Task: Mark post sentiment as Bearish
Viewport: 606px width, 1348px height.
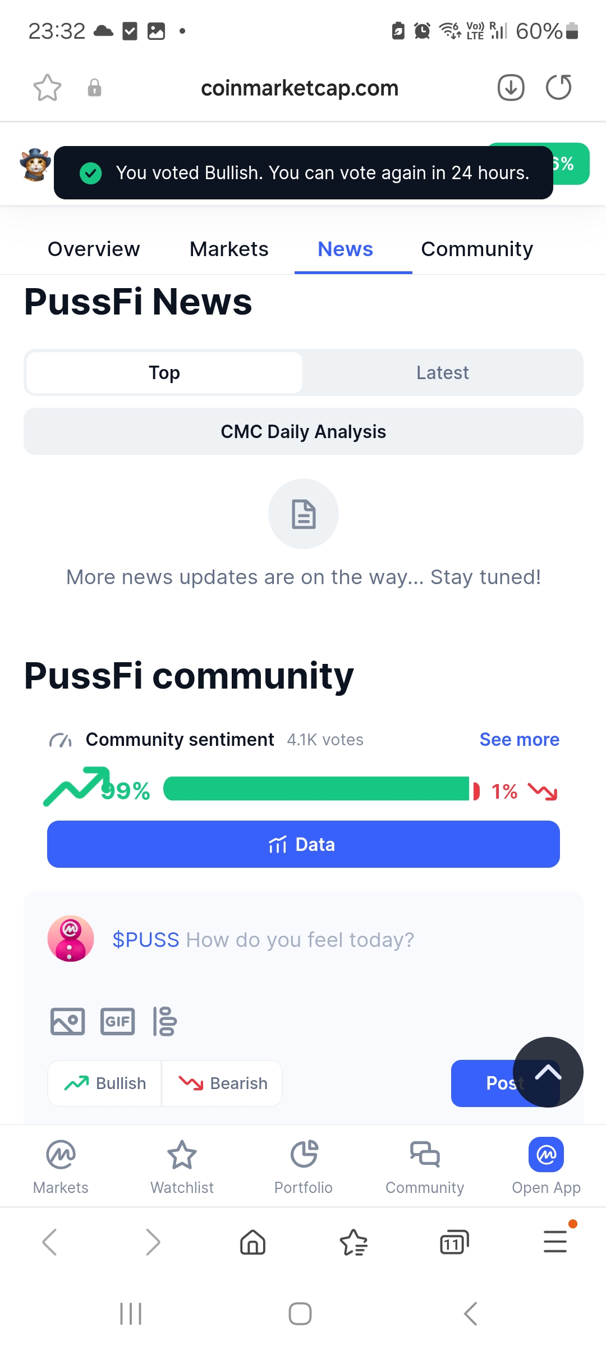Action: tap(222, 1083)
